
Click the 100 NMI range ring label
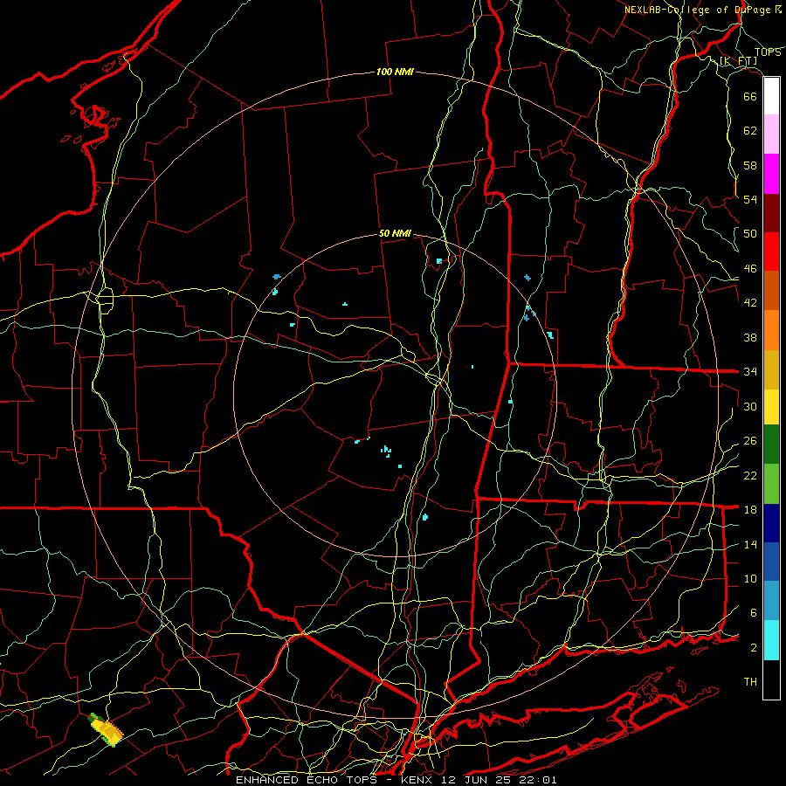395,72
